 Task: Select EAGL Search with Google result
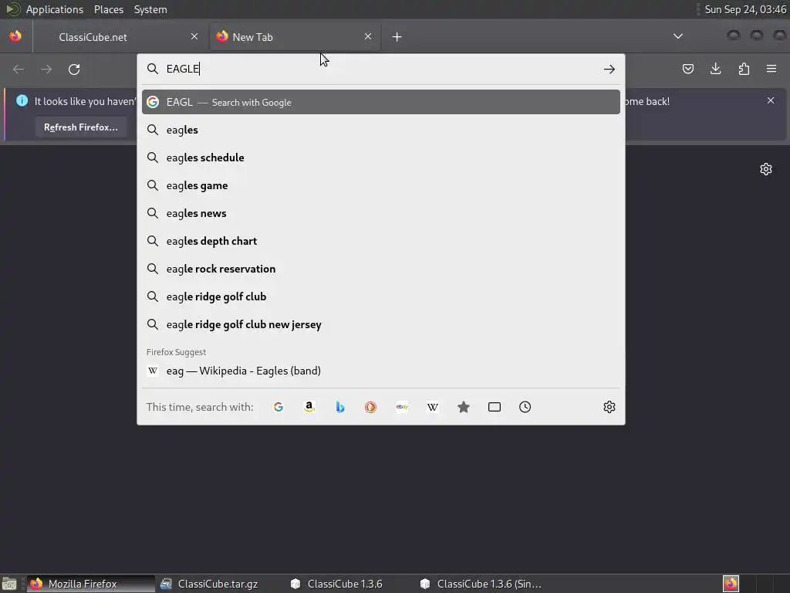[381, 102]
